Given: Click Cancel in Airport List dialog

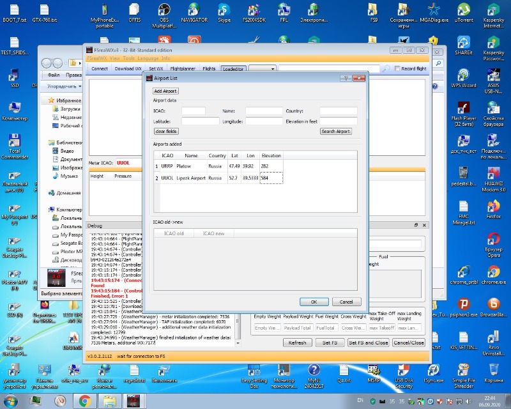Looking at the screenshot, I should pos(346,302).
